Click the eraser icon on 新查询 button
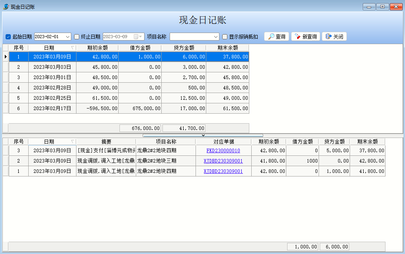This screenshot has width=405, height=254. tap(297, 37)
